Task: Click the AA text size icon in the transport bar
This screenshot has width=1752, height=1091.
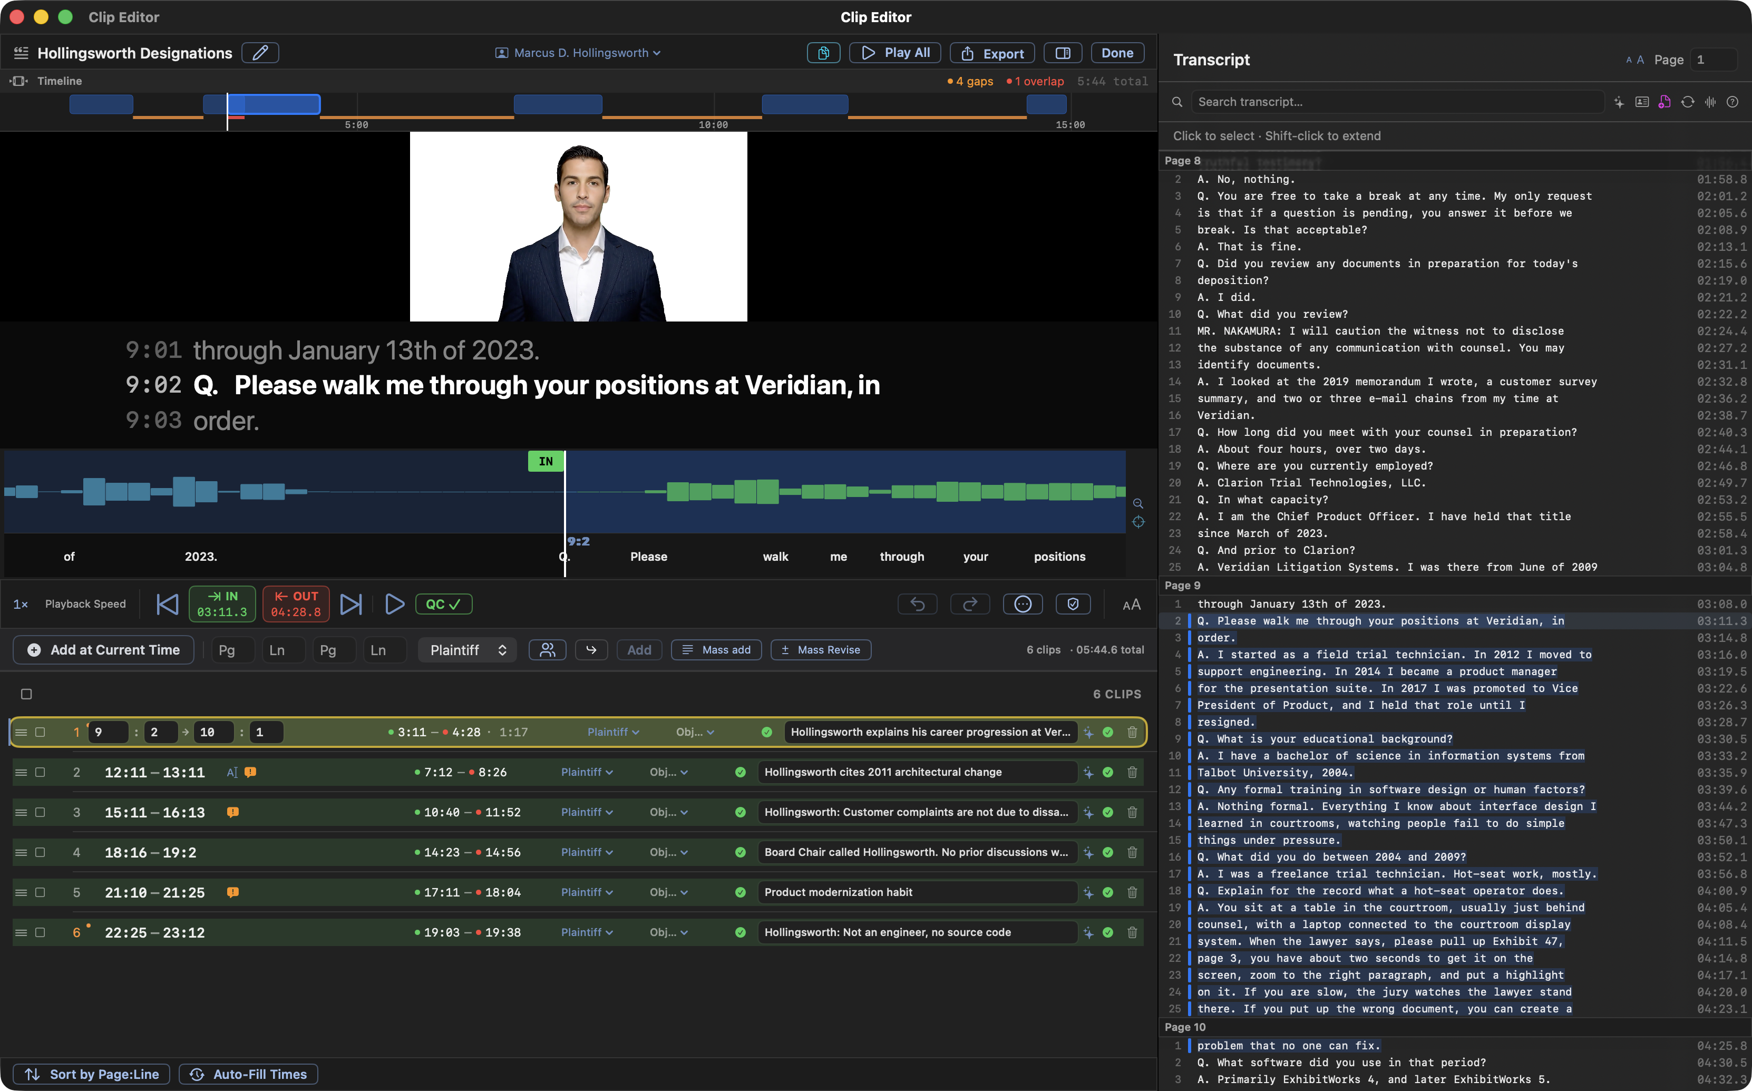Action: (x=1132, y=604)
